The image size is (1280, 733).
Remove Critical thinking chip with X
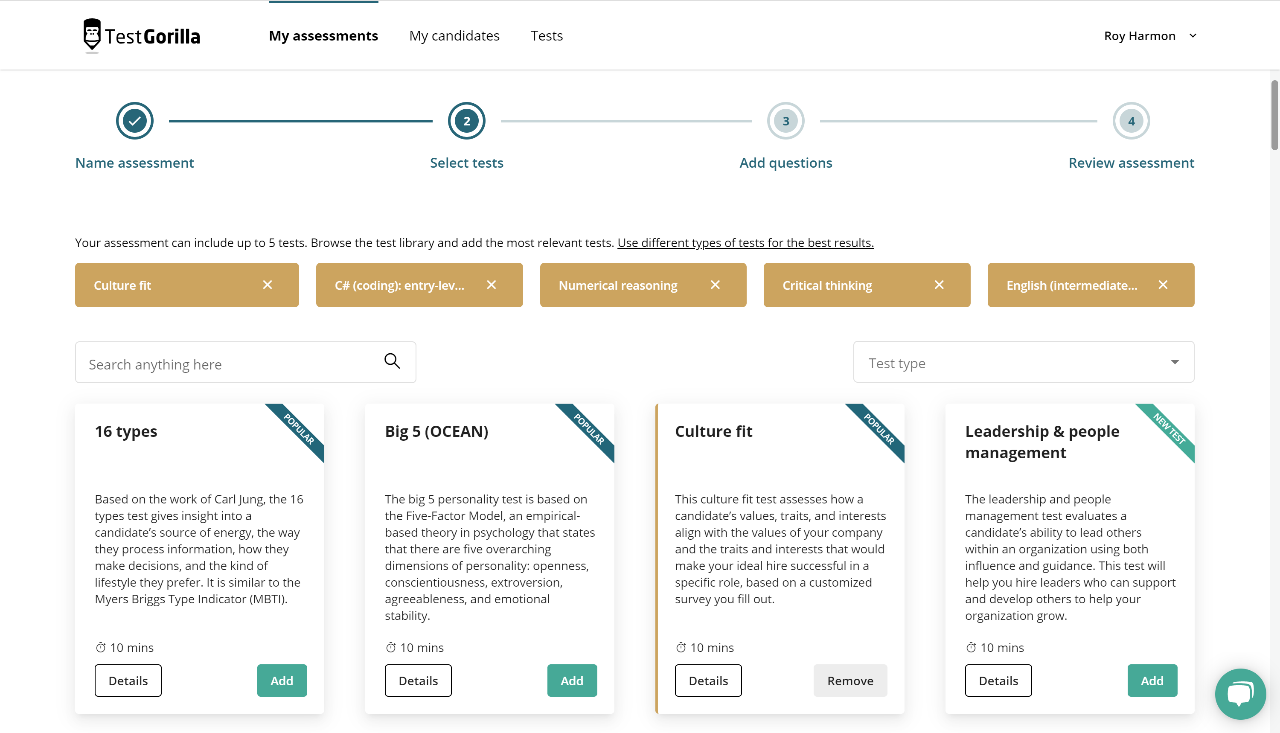(939, 285)
